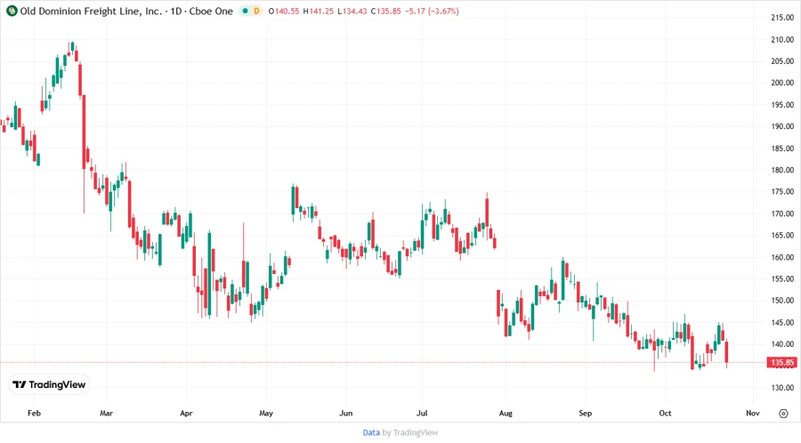The width and height of the screenshot is (801, 443).
Task: Click the Apr time axis label
Action: (x=187, y=414)
